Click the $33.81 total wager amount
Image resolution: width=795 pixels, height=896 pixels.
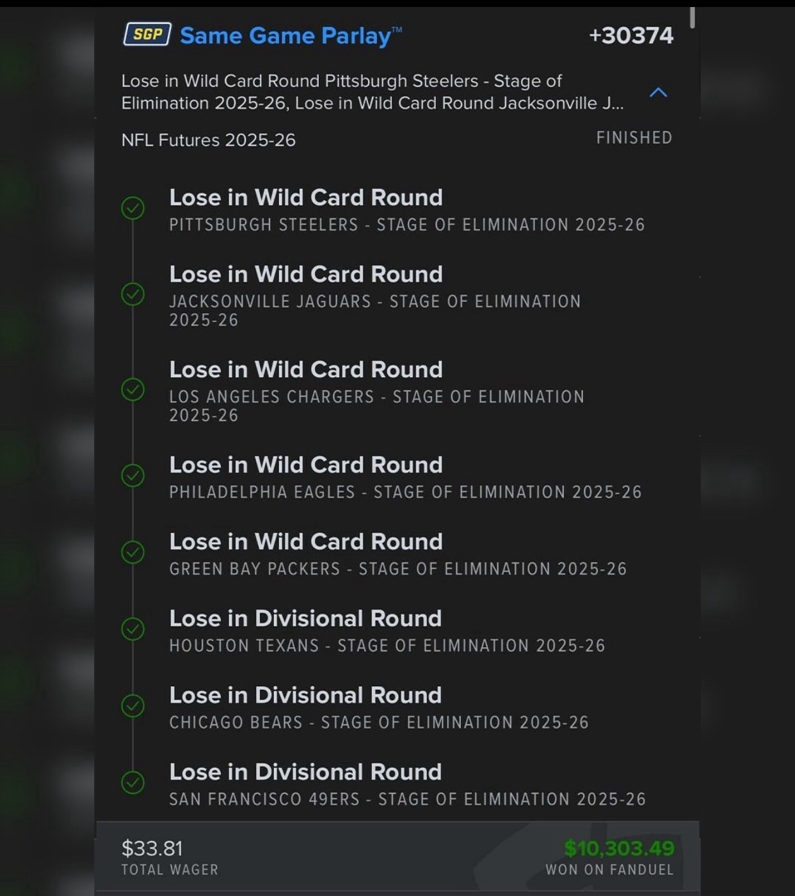(x=152, y=849)
